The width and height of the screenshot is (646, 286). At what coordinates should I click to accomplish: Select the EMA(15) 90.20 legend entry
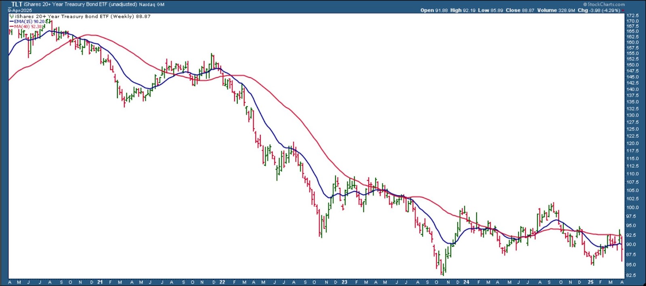coord(29,21)
